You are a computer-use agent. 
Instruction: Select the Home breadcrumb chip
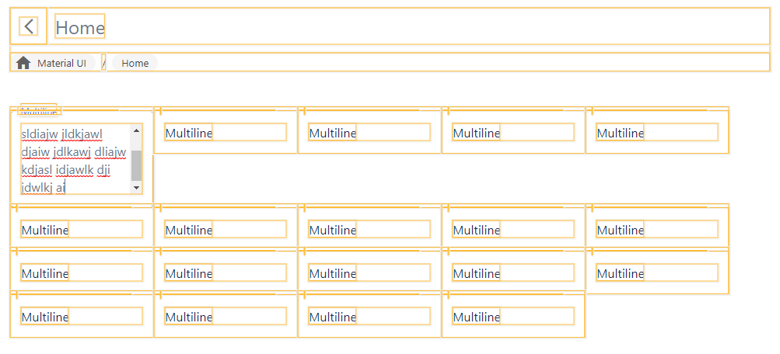pos(135,63)
